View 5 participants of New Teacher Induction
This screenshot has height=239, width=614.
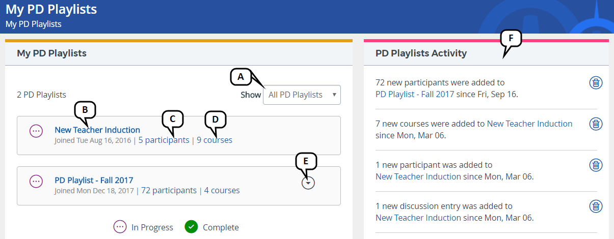tap(164, 140)
